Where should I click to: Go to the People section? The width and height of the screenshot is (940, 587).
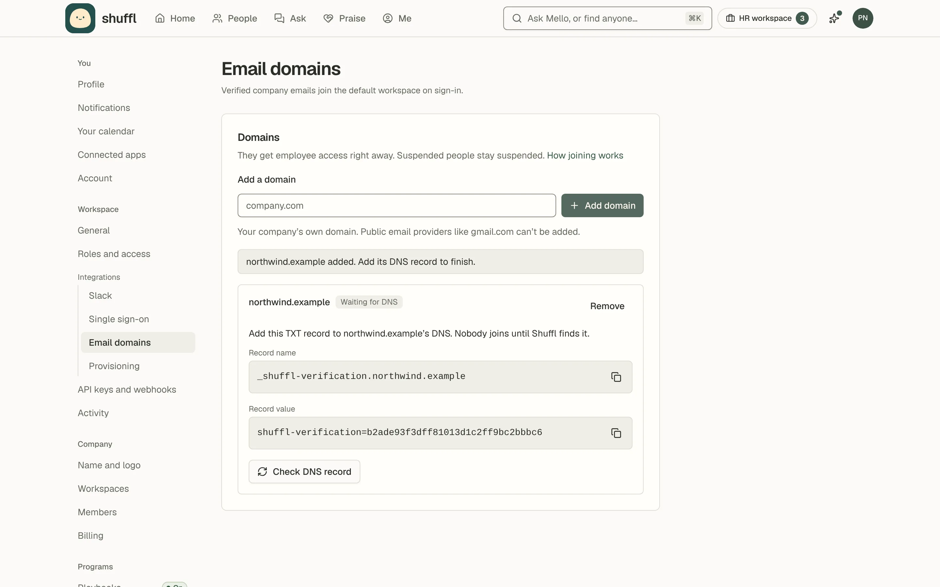click(235, 18)
